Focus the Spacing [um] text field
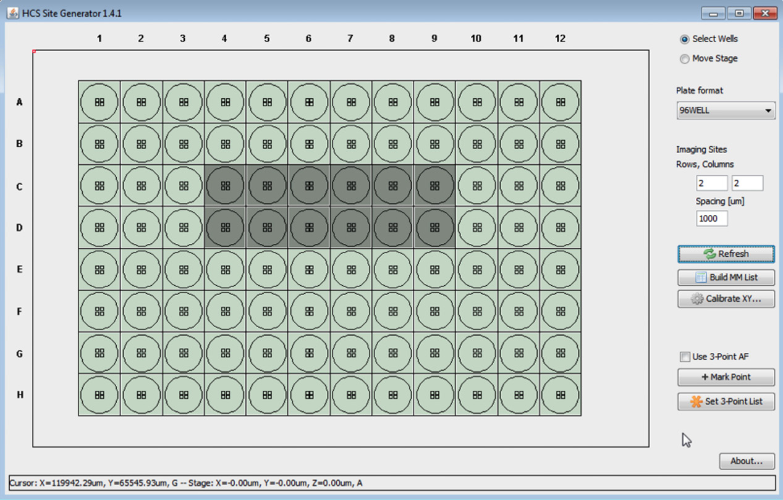The height and width of the screenshot is (500, 783). coord(711,219)
